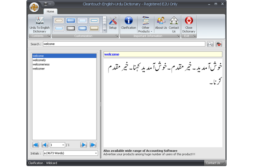The image size is (253, 168).
Task: Apply the light blue theme in bottom row first
Action: (59, 28)
